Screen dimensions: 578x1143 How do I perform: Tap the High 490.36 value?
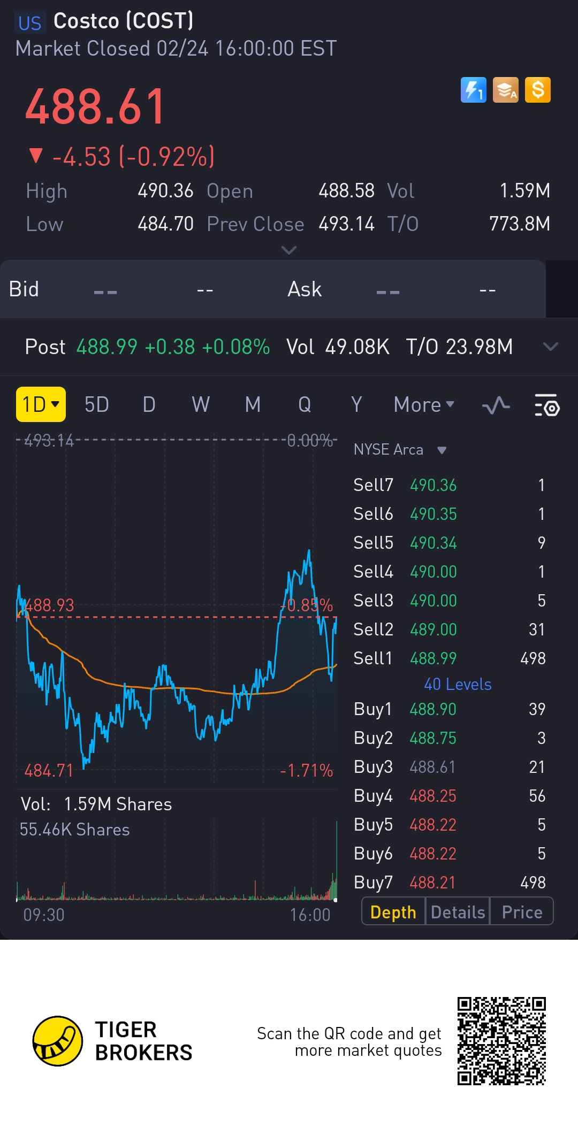(165, 191)
